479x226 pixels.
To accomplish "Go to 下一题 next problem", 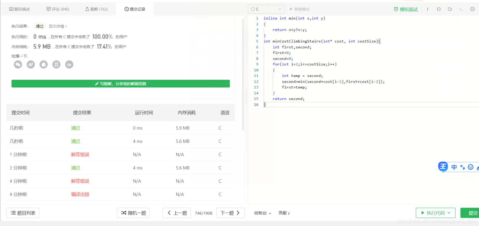I will point(230,213).
